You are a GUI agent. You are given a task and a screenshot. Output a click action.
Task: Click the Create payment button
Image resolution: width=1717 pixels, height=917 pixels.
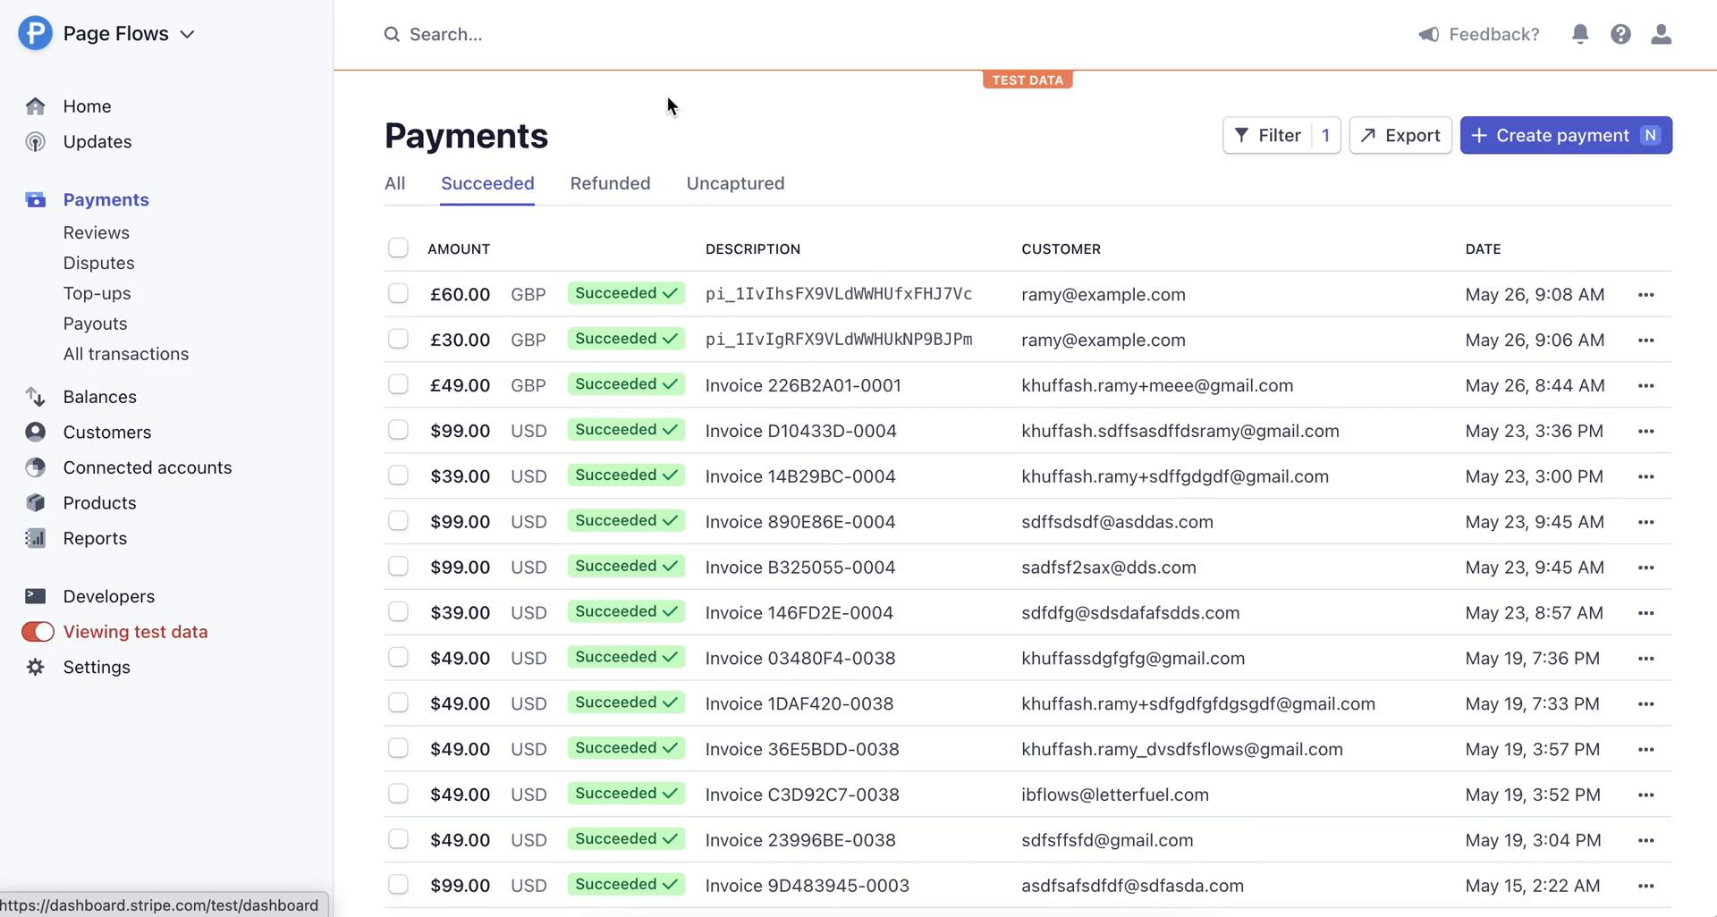tap(1566, 135)
